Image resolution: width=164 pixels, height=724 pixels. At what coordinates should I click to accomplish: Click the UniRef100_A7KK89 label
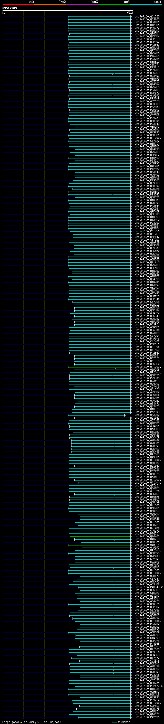(x=147, y=452)
